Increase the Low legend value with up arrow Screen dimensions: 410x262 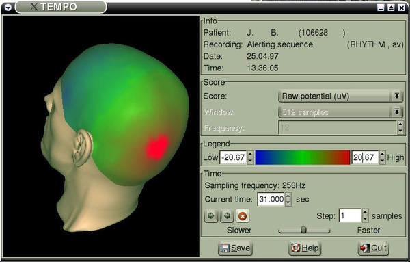pyautogui.click(x=250, y=155)
